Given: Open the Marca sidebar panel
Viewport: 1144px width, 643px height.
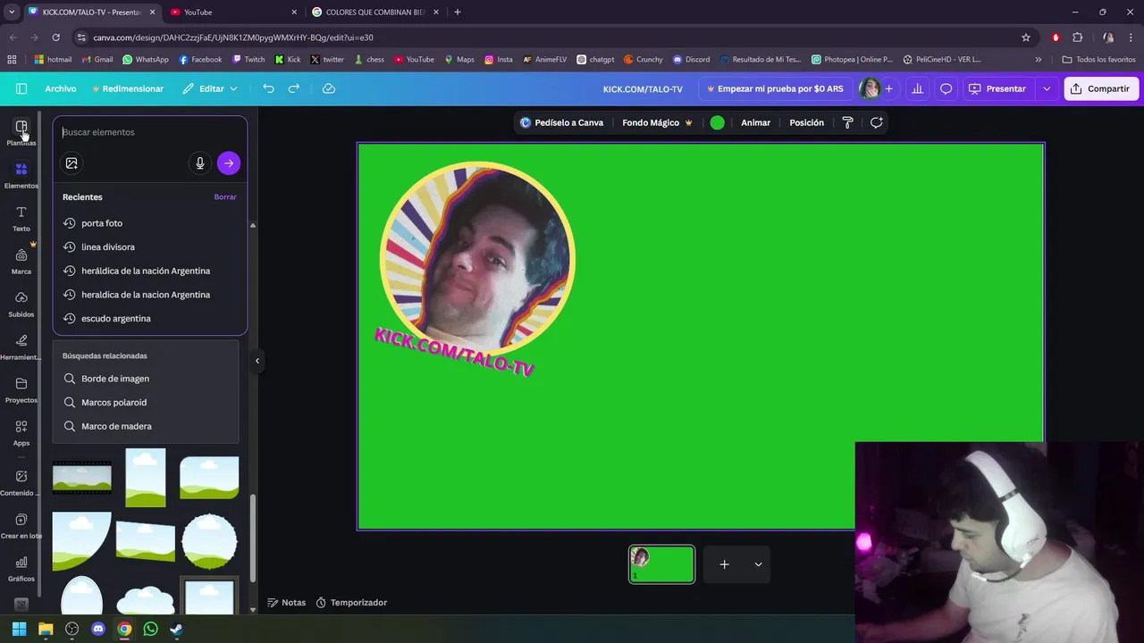Looking at the screenshot, I should coord(21,261).
